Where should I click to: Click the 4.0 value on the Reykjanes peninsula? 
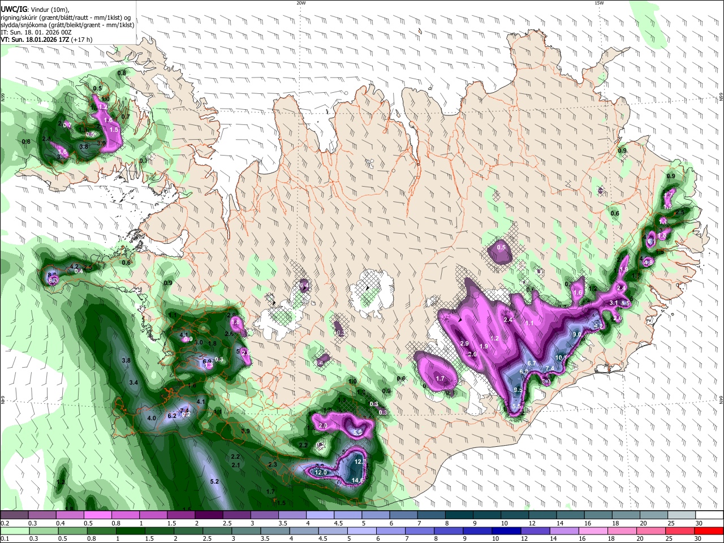click(151, 418)
